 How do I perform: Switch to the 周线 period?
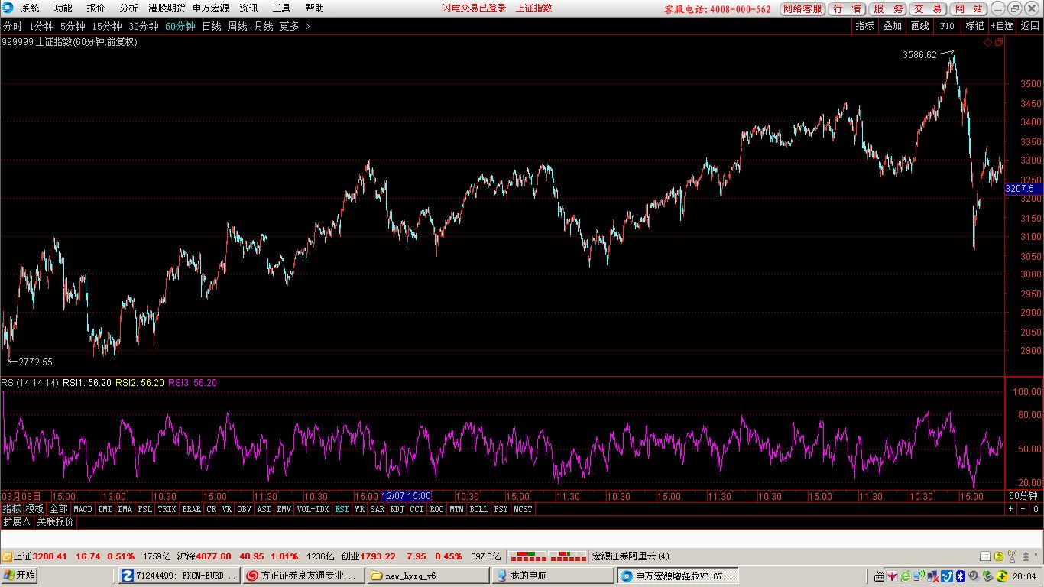click(x=238, y=26)
